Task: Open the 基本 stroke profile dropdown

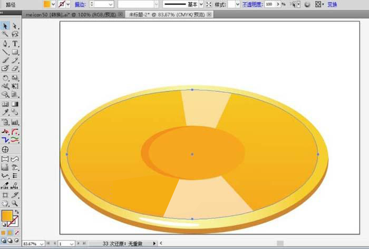Action: pos(201,4)
